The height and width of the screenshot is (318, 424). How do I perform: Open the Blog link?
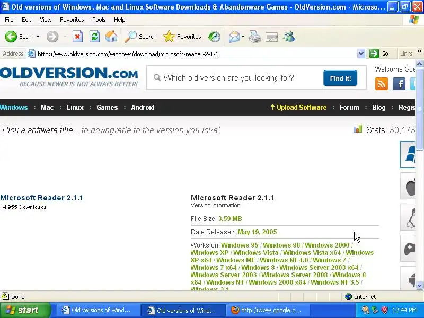coord(379,108)
